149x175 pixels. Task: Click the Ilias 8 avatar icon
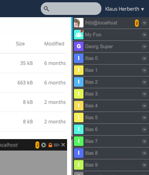pos(79,153)
